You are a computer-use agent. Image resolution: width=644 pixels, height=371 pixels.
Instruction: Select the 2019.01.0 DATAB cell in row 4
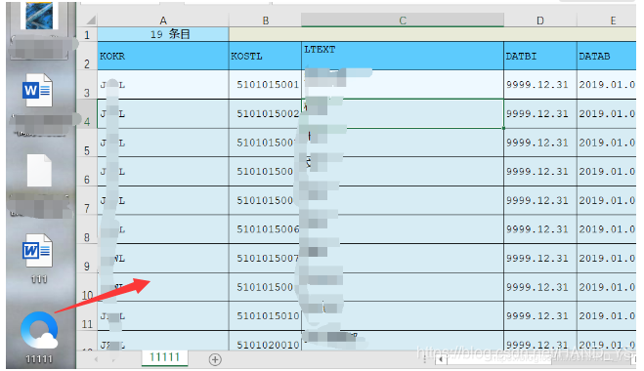click(607, 113)
